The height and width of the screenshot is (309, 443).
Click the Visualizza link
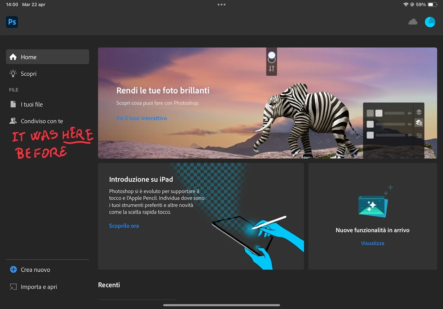click(x=372, y=243)
